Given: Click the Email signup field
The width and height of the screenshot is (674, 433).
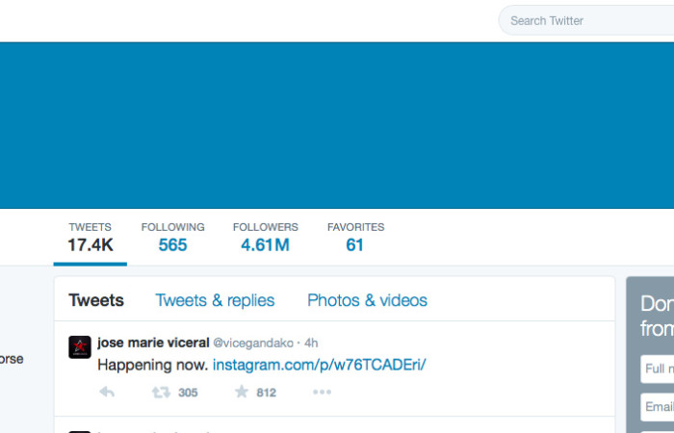Looking at the screenshot, I should tap(658, 407).
